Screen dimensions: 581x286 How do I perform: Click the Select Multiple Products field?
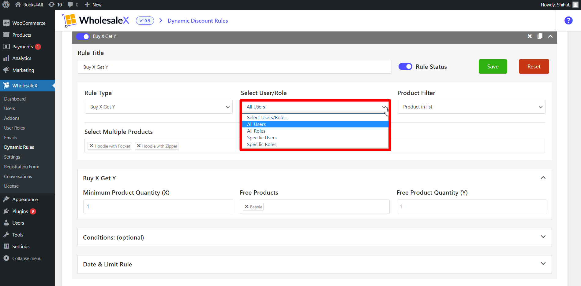coord(315,146)
